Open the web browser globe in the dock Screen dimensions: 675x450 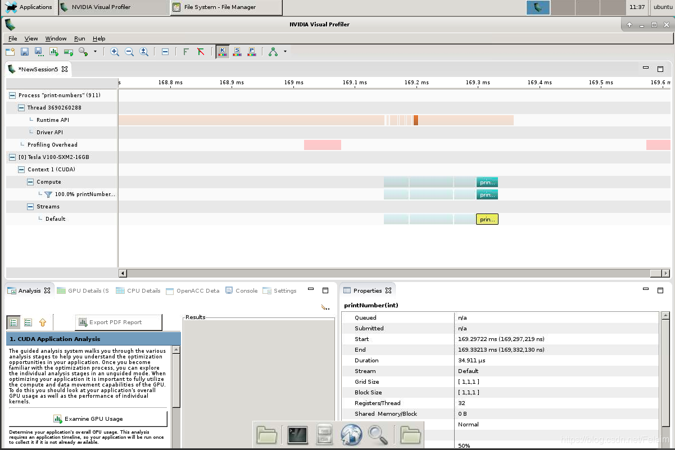point(351,435)
